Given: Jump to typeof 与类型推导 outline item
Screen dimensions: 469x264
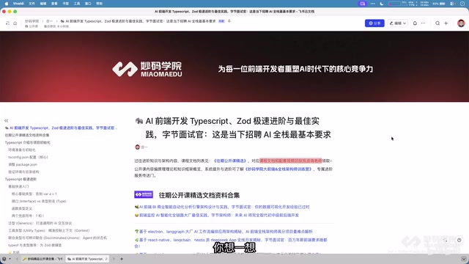Looking at the screenshot, I should (34, 245).
